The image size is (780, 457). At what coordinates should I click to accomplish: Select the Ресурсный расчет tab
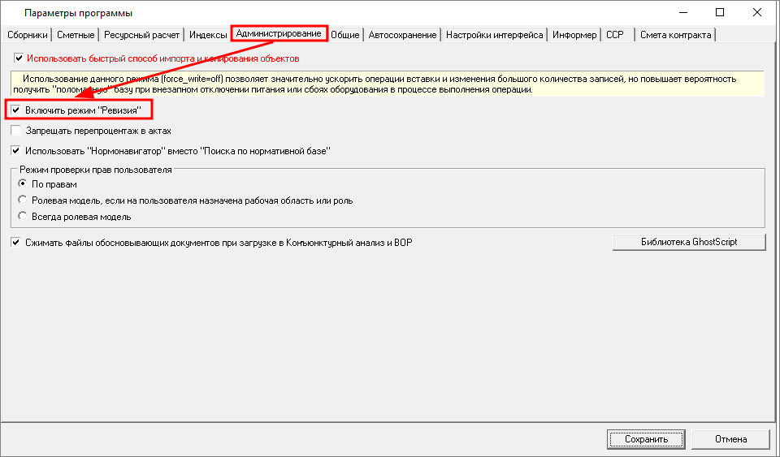click(x=142, y=35)
